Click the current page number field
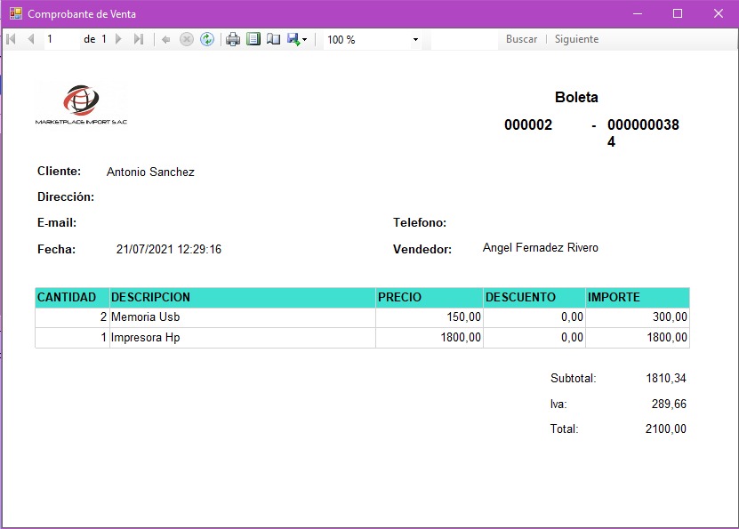739x529 pixels. [x=60, y=39]
